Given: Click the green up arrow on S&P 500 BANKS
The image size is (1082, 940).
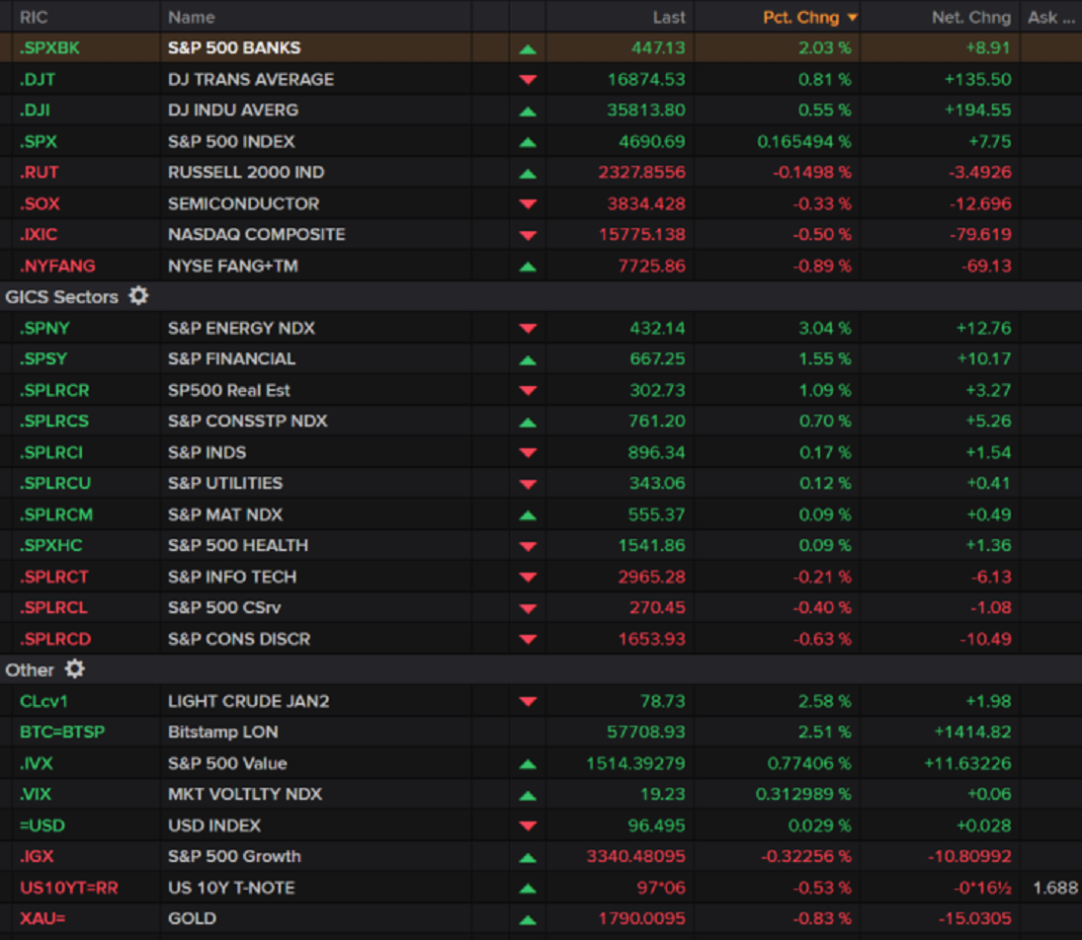Looking at the screenshot, I should click(530, 47).
